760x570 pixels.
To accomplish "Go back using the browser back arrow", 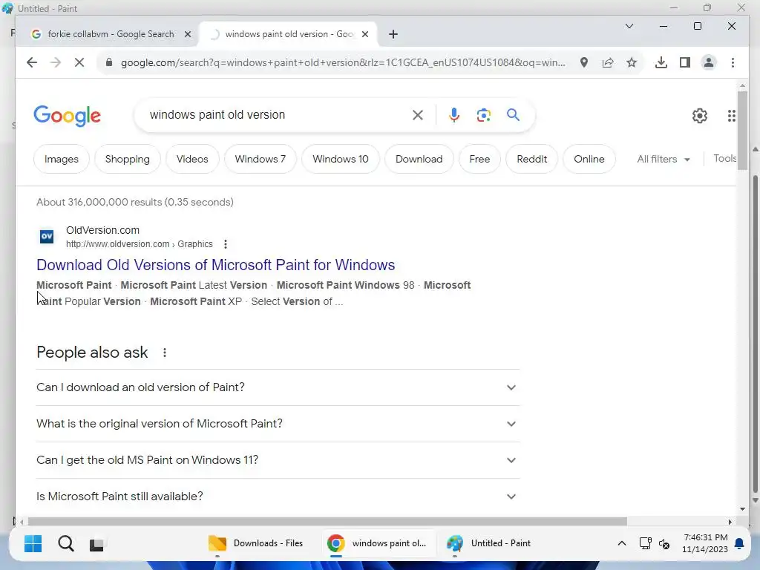I will point(31,62).
